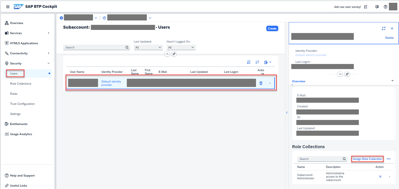Screen dimensions: 399x189
Task: Open the feedback headset icon in header
Action: pos(377,7)
